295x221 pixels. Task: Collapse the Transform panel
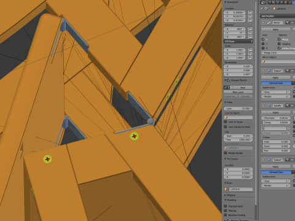[x=226, y=2]
